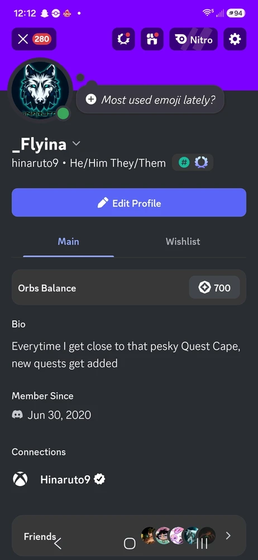
Task: Tap the green hashtag profile badge
Action: coord(184,163)
